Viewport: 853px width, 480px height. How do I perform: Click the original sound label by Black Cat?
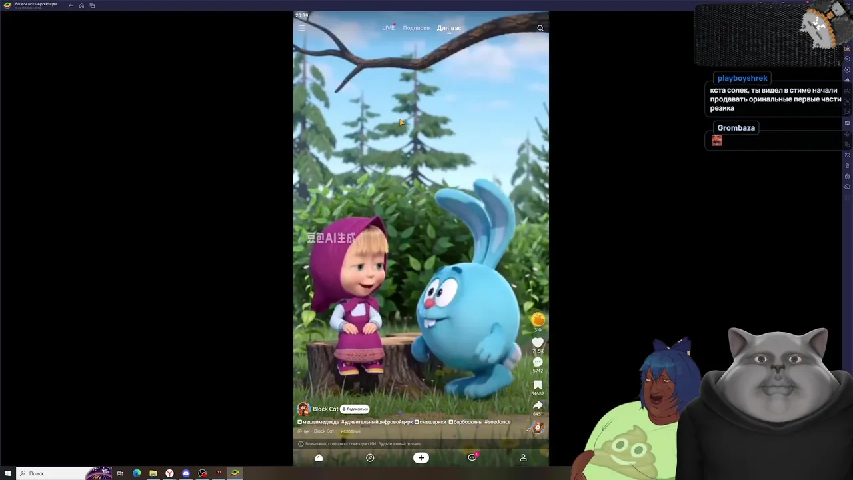pyautogui.click(x=329, y=431)
